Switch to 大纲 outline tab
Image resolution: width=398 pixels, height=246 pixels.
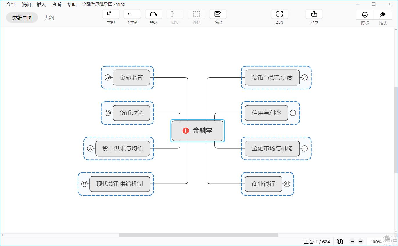tap(49, 18)
